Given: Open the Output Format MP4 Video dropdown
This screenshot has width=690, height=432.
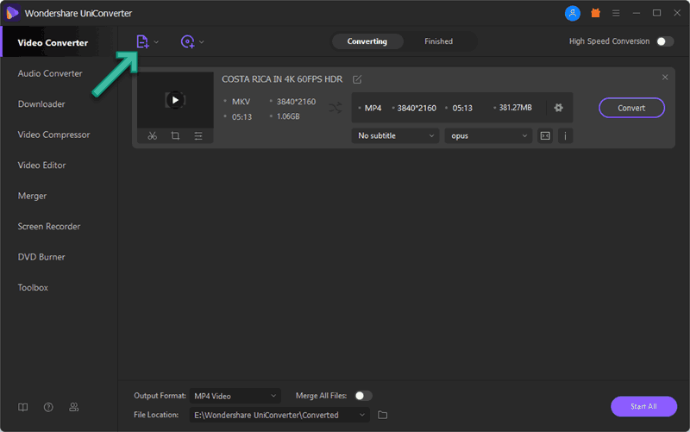Looking at the screenshot, I should [x=235, y=396].
